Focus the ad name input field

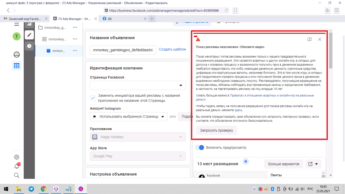[123, 50]
